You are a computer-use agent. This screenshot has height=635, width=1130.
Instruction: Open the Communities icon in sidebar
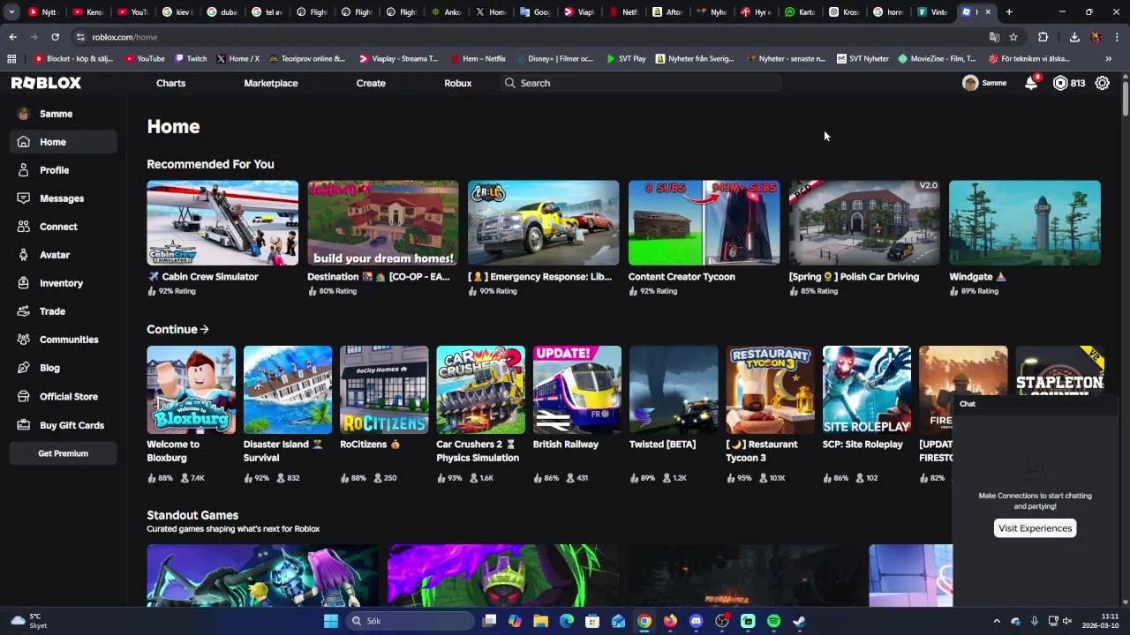(x=23, y=340)
